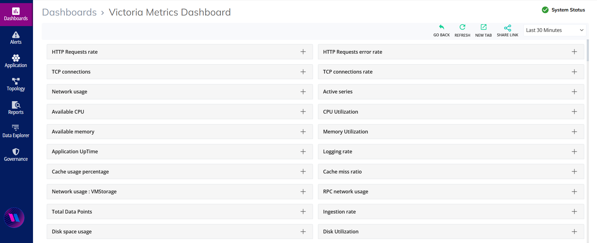Expand the Cache miss ratio panel

tap(574, 172)
